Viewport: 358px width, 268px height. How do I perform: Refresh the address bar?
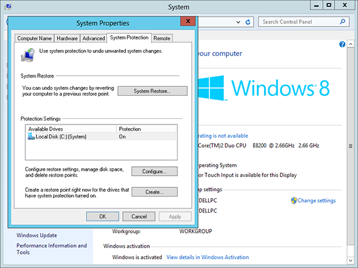(248, 22)
